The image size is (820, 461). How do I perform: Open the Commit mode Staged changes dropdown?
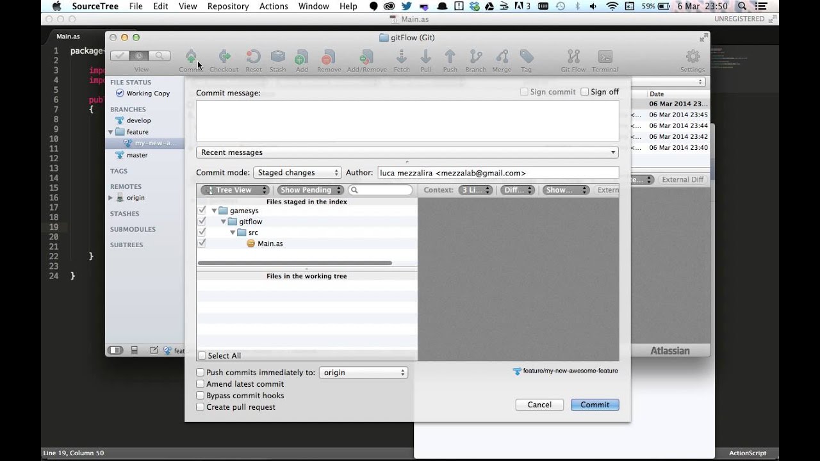297,173
